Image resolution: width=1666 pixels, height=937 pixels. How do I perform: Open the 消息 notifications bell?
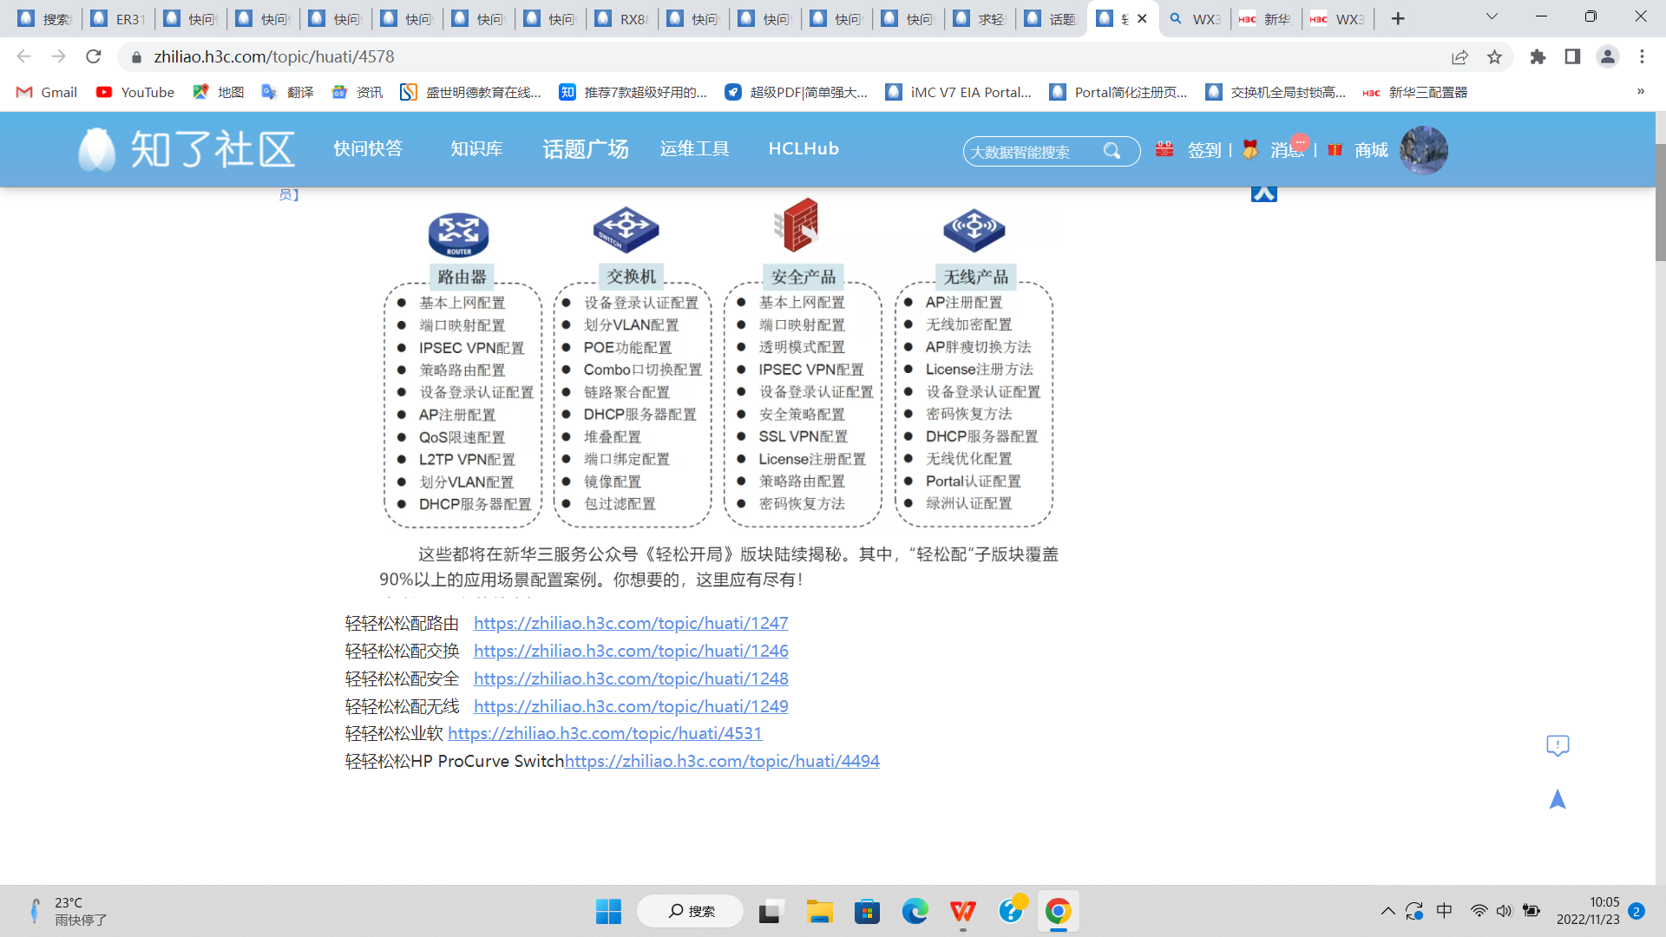click(x=1249, y=150)
